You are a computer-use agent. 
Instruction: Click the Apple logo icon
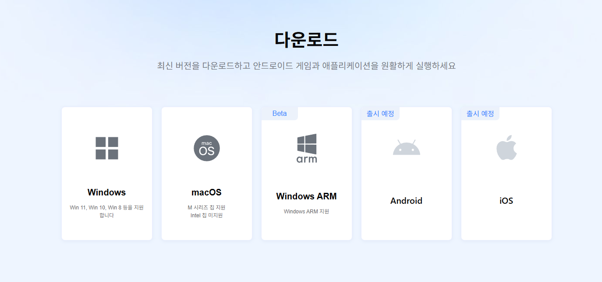(x=506, y=148)
